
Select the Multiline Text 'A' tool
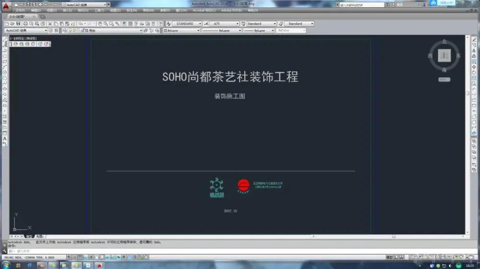tap(5, 139)
